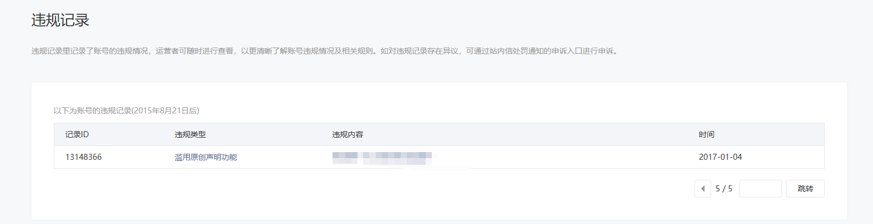Click the phrase 运营者可随时进行查看
Screen dimensions: 873x224
[x=195, y=51]
